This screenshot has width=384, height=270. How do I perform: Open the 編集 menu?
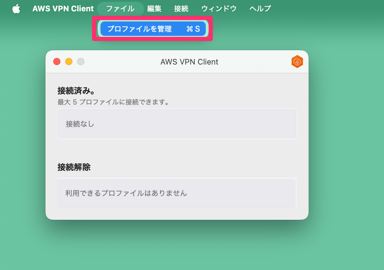pyautogui.click(x=154, y=9)
